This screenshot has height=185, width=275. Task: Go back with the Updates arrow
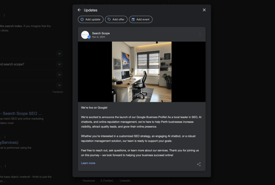pyautogui.click(x=79, y=10)
